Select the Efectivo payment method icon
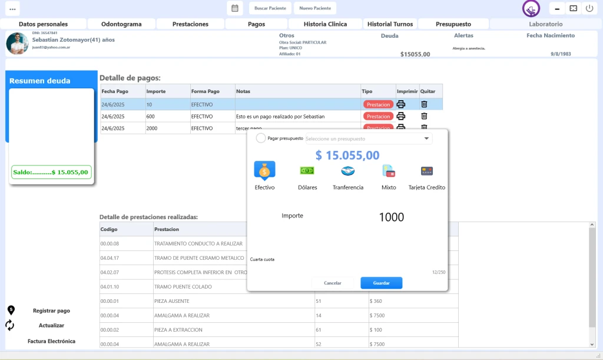The width and height of the screenshot is (603, 360). tap(264, 171)
